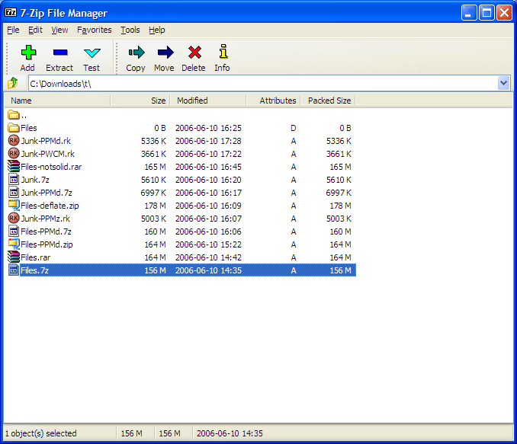517x444 pixels.
Task: Select the Junk-PPMd.rk file name
Action: click(x=46, y=141)
